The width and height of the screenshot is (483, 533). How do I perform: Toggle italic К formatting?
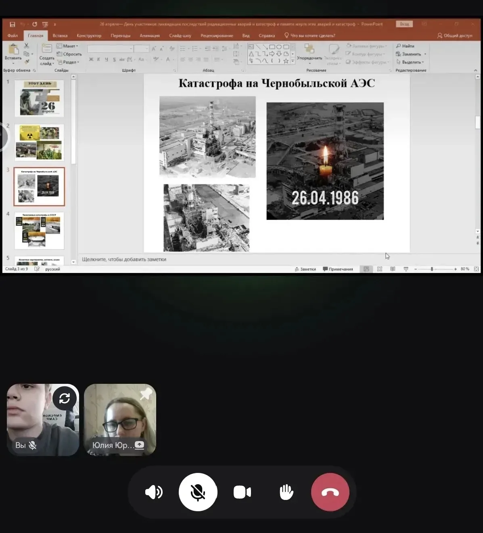[98, 60]
